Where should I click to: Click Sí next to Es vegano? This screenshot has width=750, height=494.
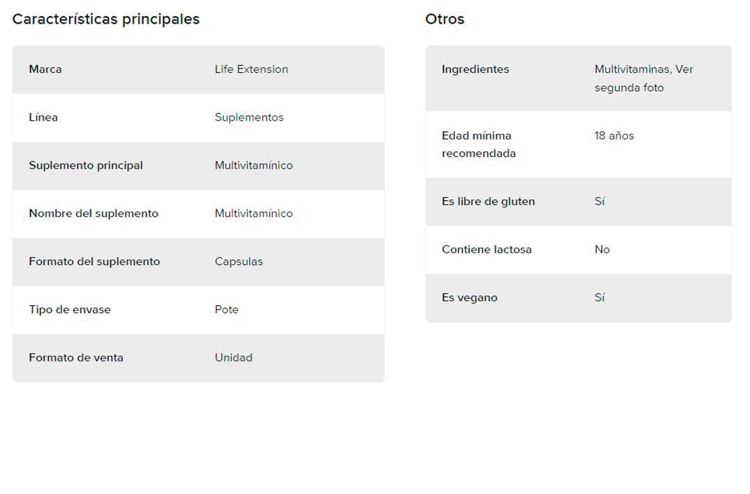(x=600, y=297)
